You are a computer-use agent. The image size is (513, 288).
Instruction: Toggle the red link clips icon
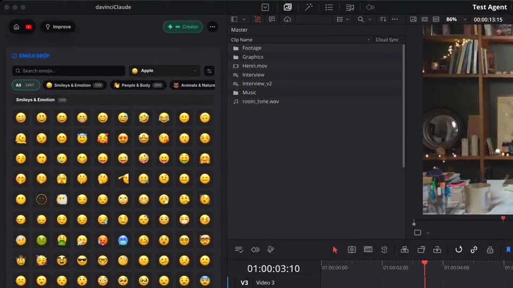point(258,19)
